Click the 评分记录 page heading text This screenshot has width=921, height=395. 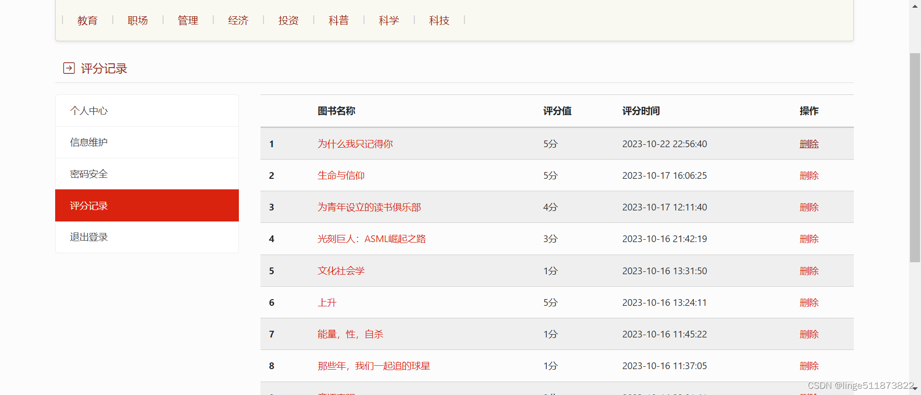click(x=104, y=69)
